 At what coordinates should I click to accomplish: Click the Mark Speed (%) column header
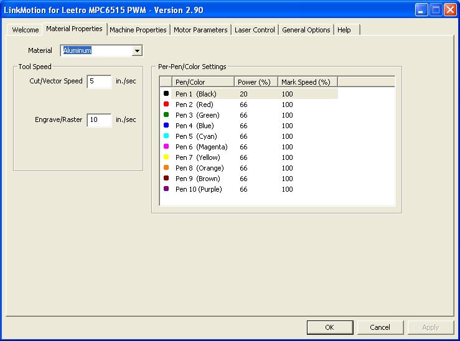[x=307, y=82]
